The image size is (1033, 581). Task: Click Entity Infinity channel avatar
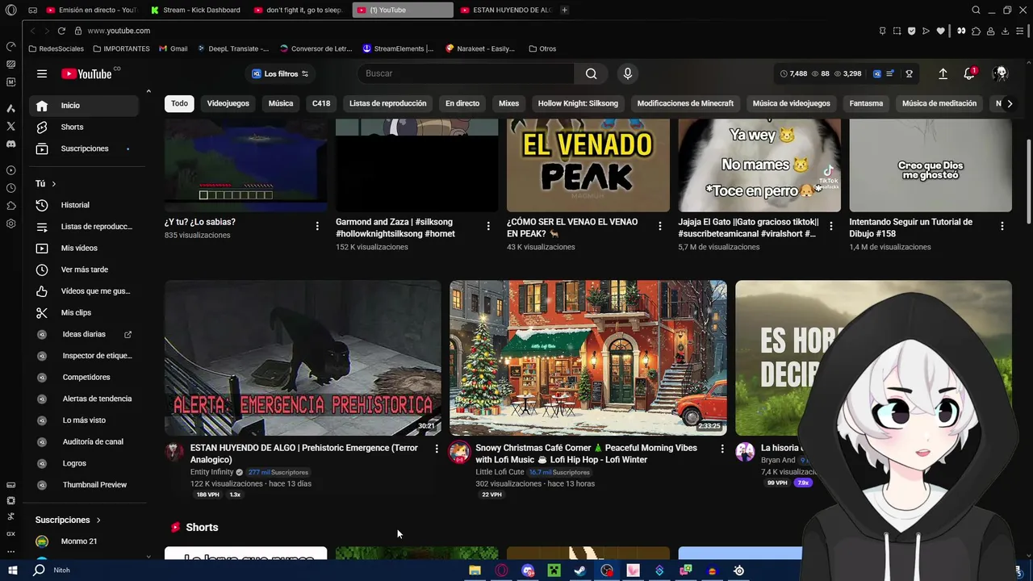[174, 451]
